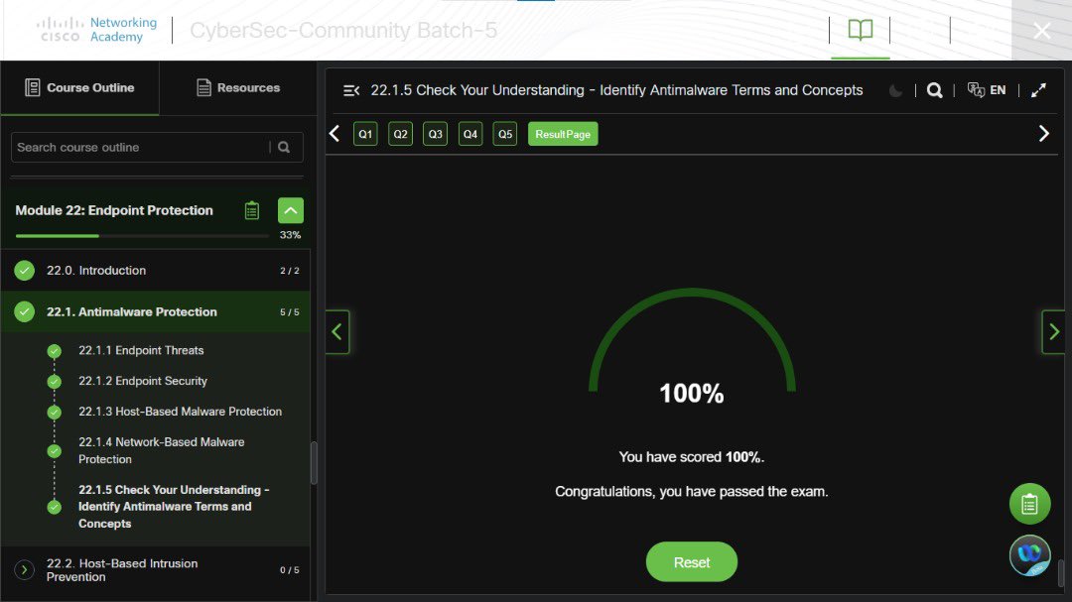This screenshot has height=602, width=1072.
Task: Click the Reset button
Action: (691, 561)
